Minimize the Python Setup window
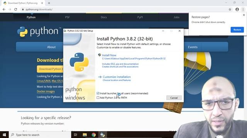Viewport: 247px width, 138px height. point(163,31)
